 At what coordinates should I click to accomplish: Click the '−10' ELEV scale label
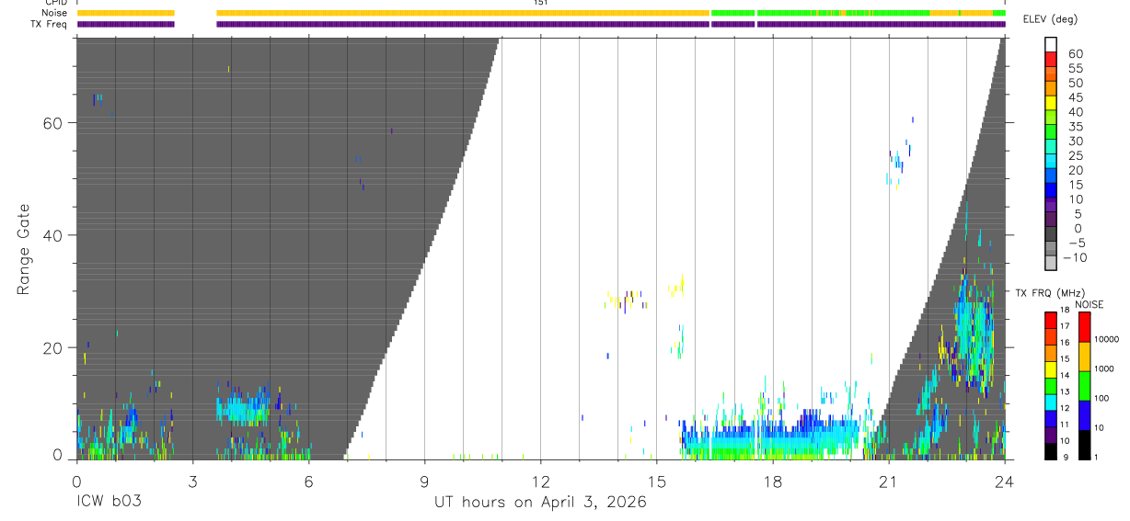[x=1075, y=258]
